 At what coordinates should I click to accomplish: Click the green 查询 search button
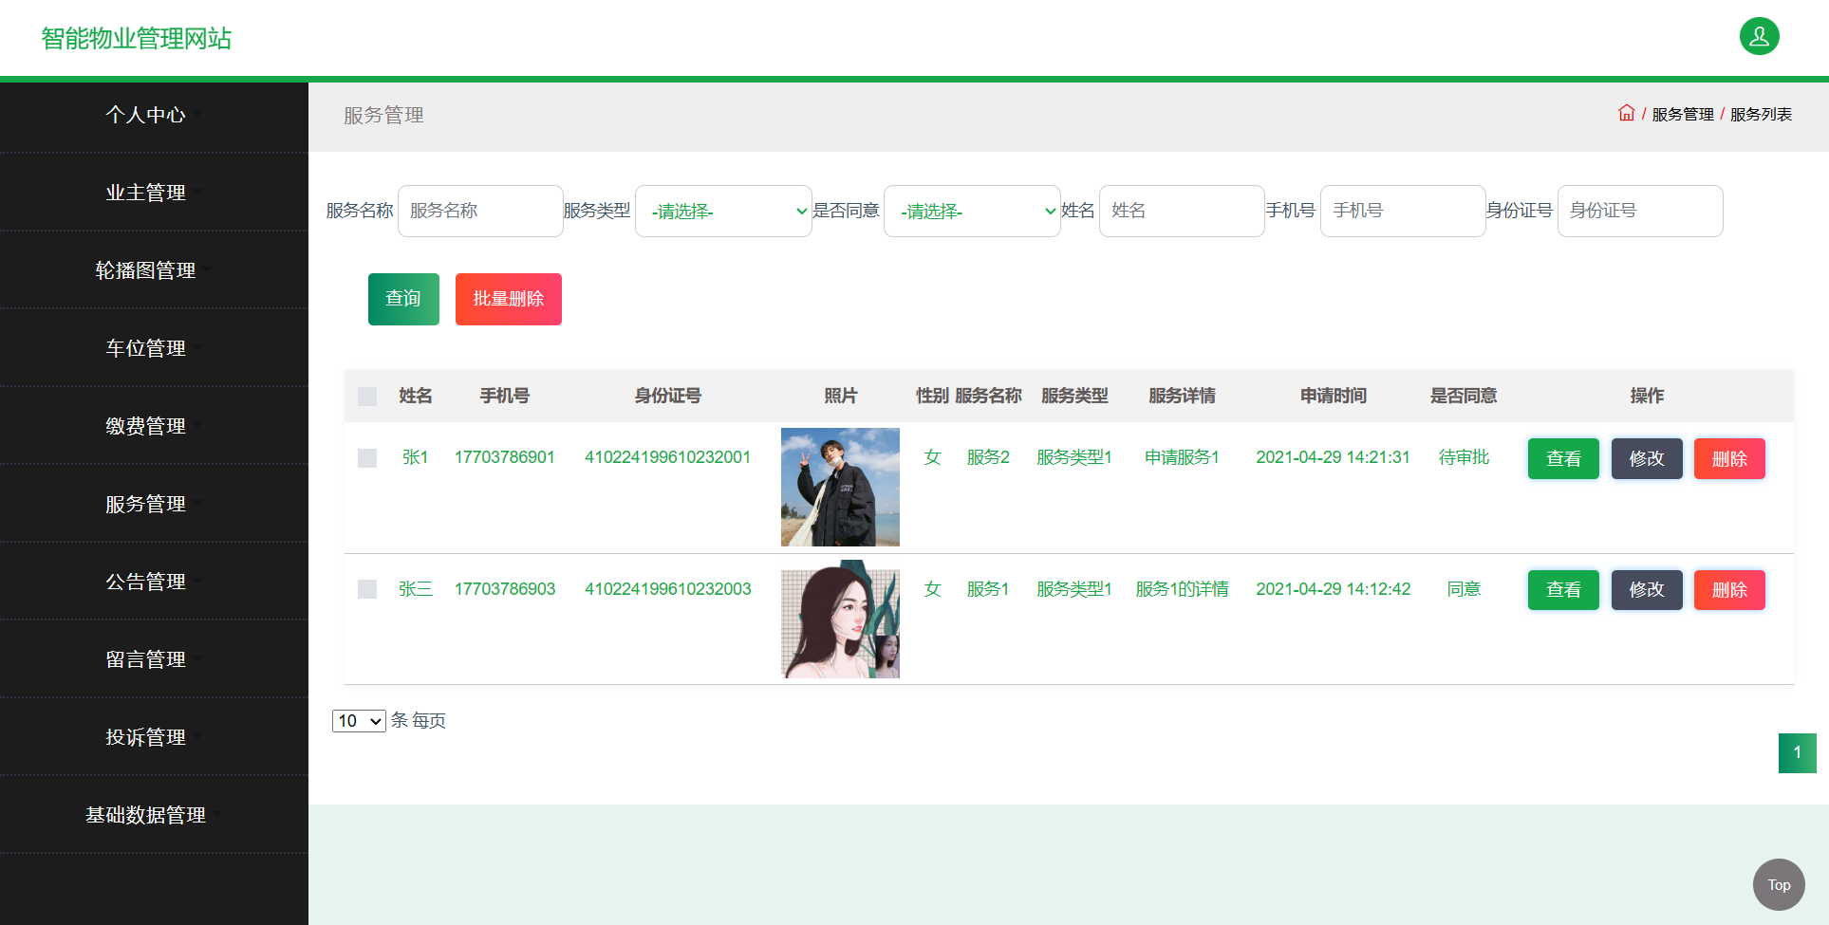point(402,299)
